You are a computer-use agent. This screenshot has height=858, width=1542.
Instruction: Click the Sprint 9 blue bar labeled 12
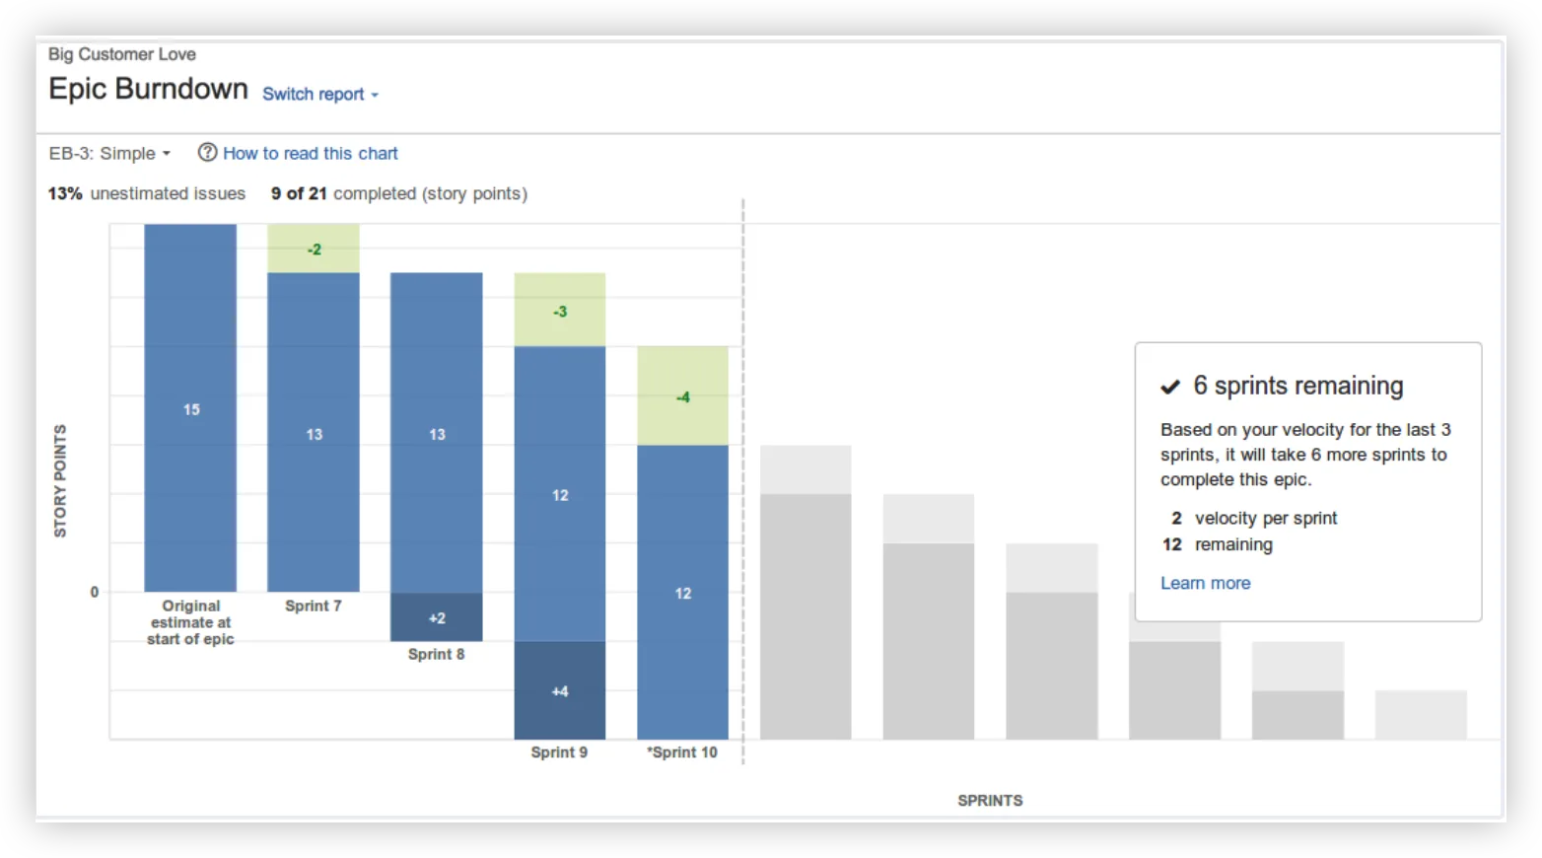click(x=560, y=493)
